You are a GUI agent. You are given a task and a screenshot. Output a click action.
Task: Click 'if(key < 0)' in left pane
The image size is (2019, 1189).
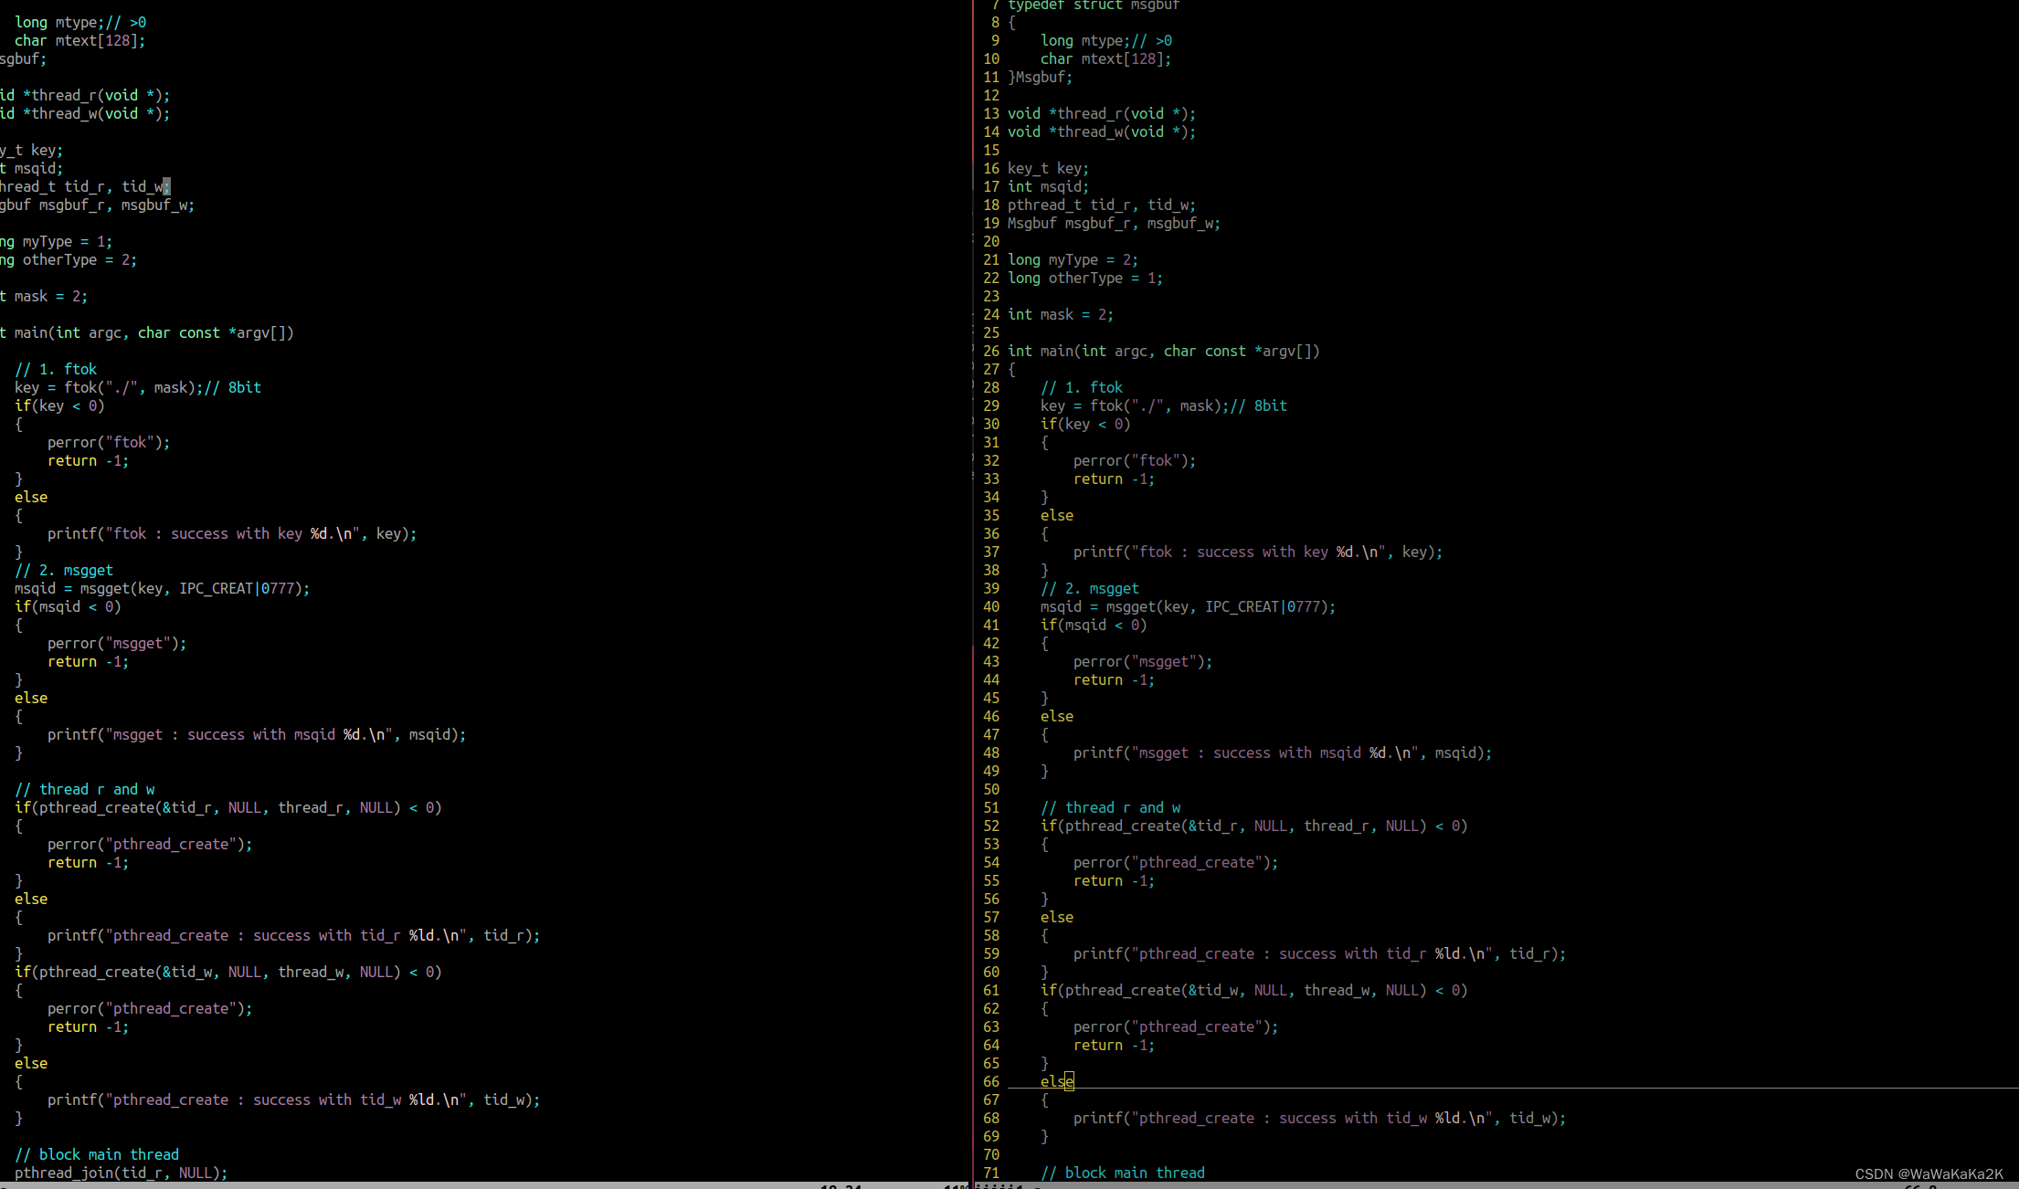[59, 406]
